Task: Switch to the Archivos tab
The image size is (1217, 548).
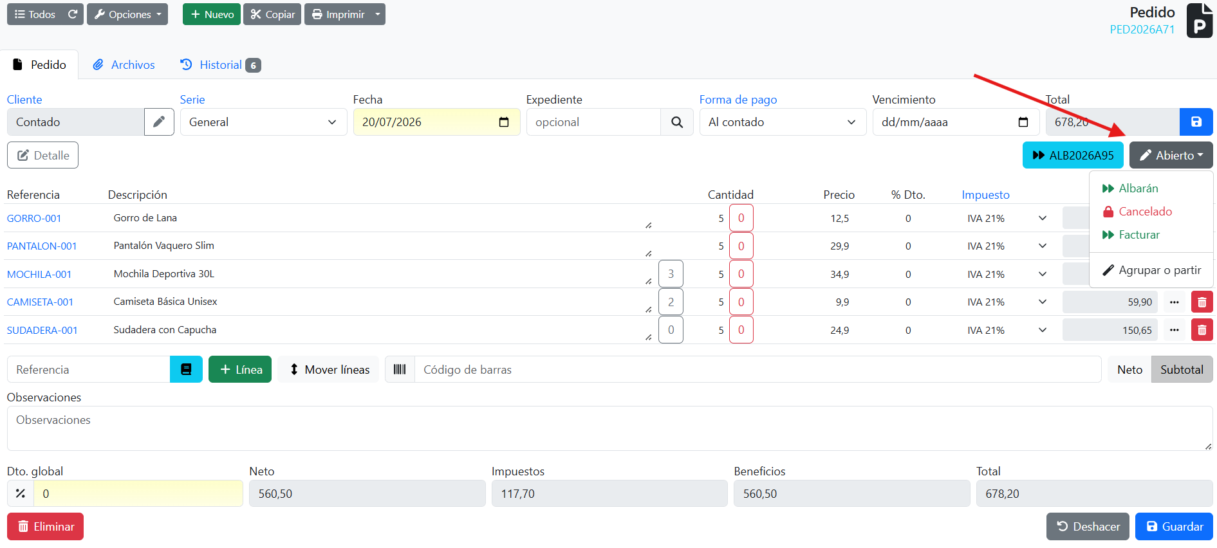Action: (x=124, y=65)
